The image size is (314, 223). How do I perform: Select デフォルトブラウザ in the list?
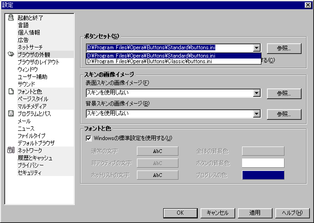pos(36,143)
